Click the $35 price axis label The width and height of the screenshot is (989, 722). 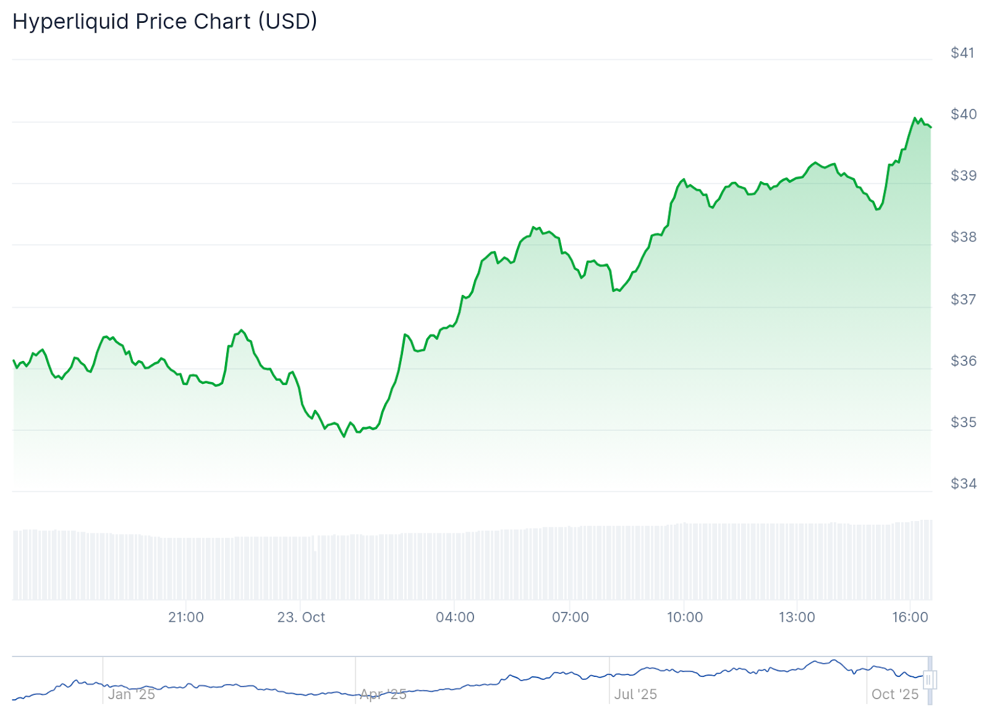[963, 422]
